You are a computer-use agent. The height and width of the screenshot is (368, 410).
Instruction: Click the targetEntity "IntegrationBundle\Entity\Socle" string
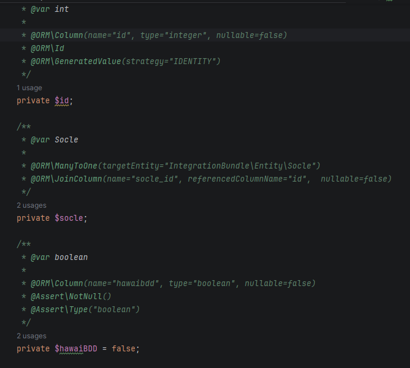(244, 166)
